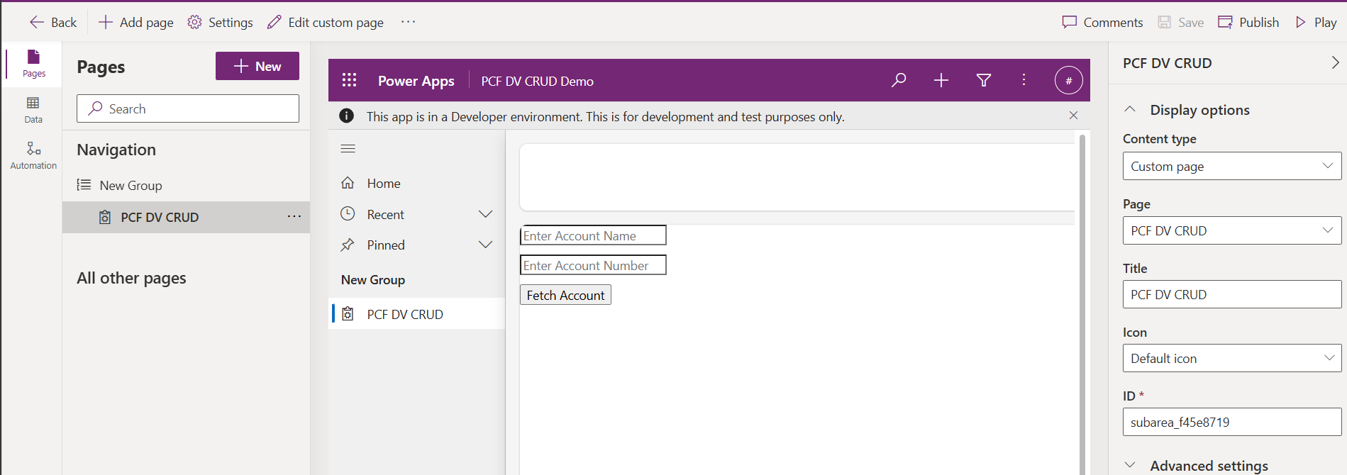1347x475 pixels.
Task: Go to Home in preview navigation
Action: (x=384, y=184)
